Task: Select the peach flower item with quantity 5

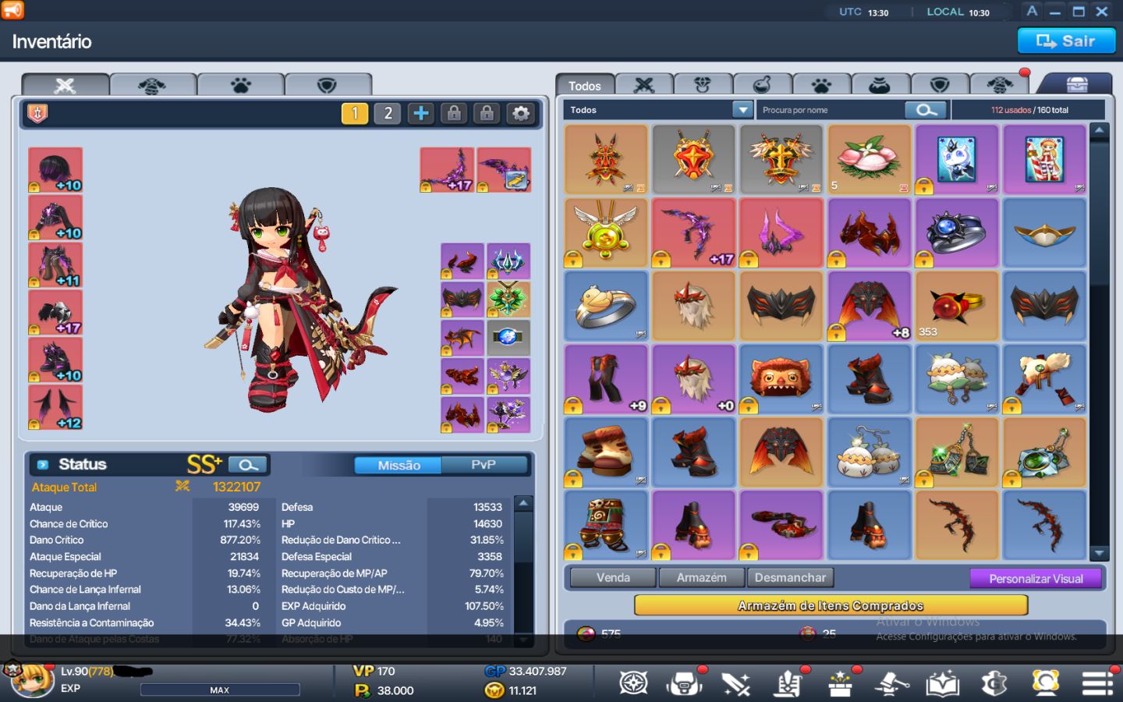Action: click(x=870, y=160)
